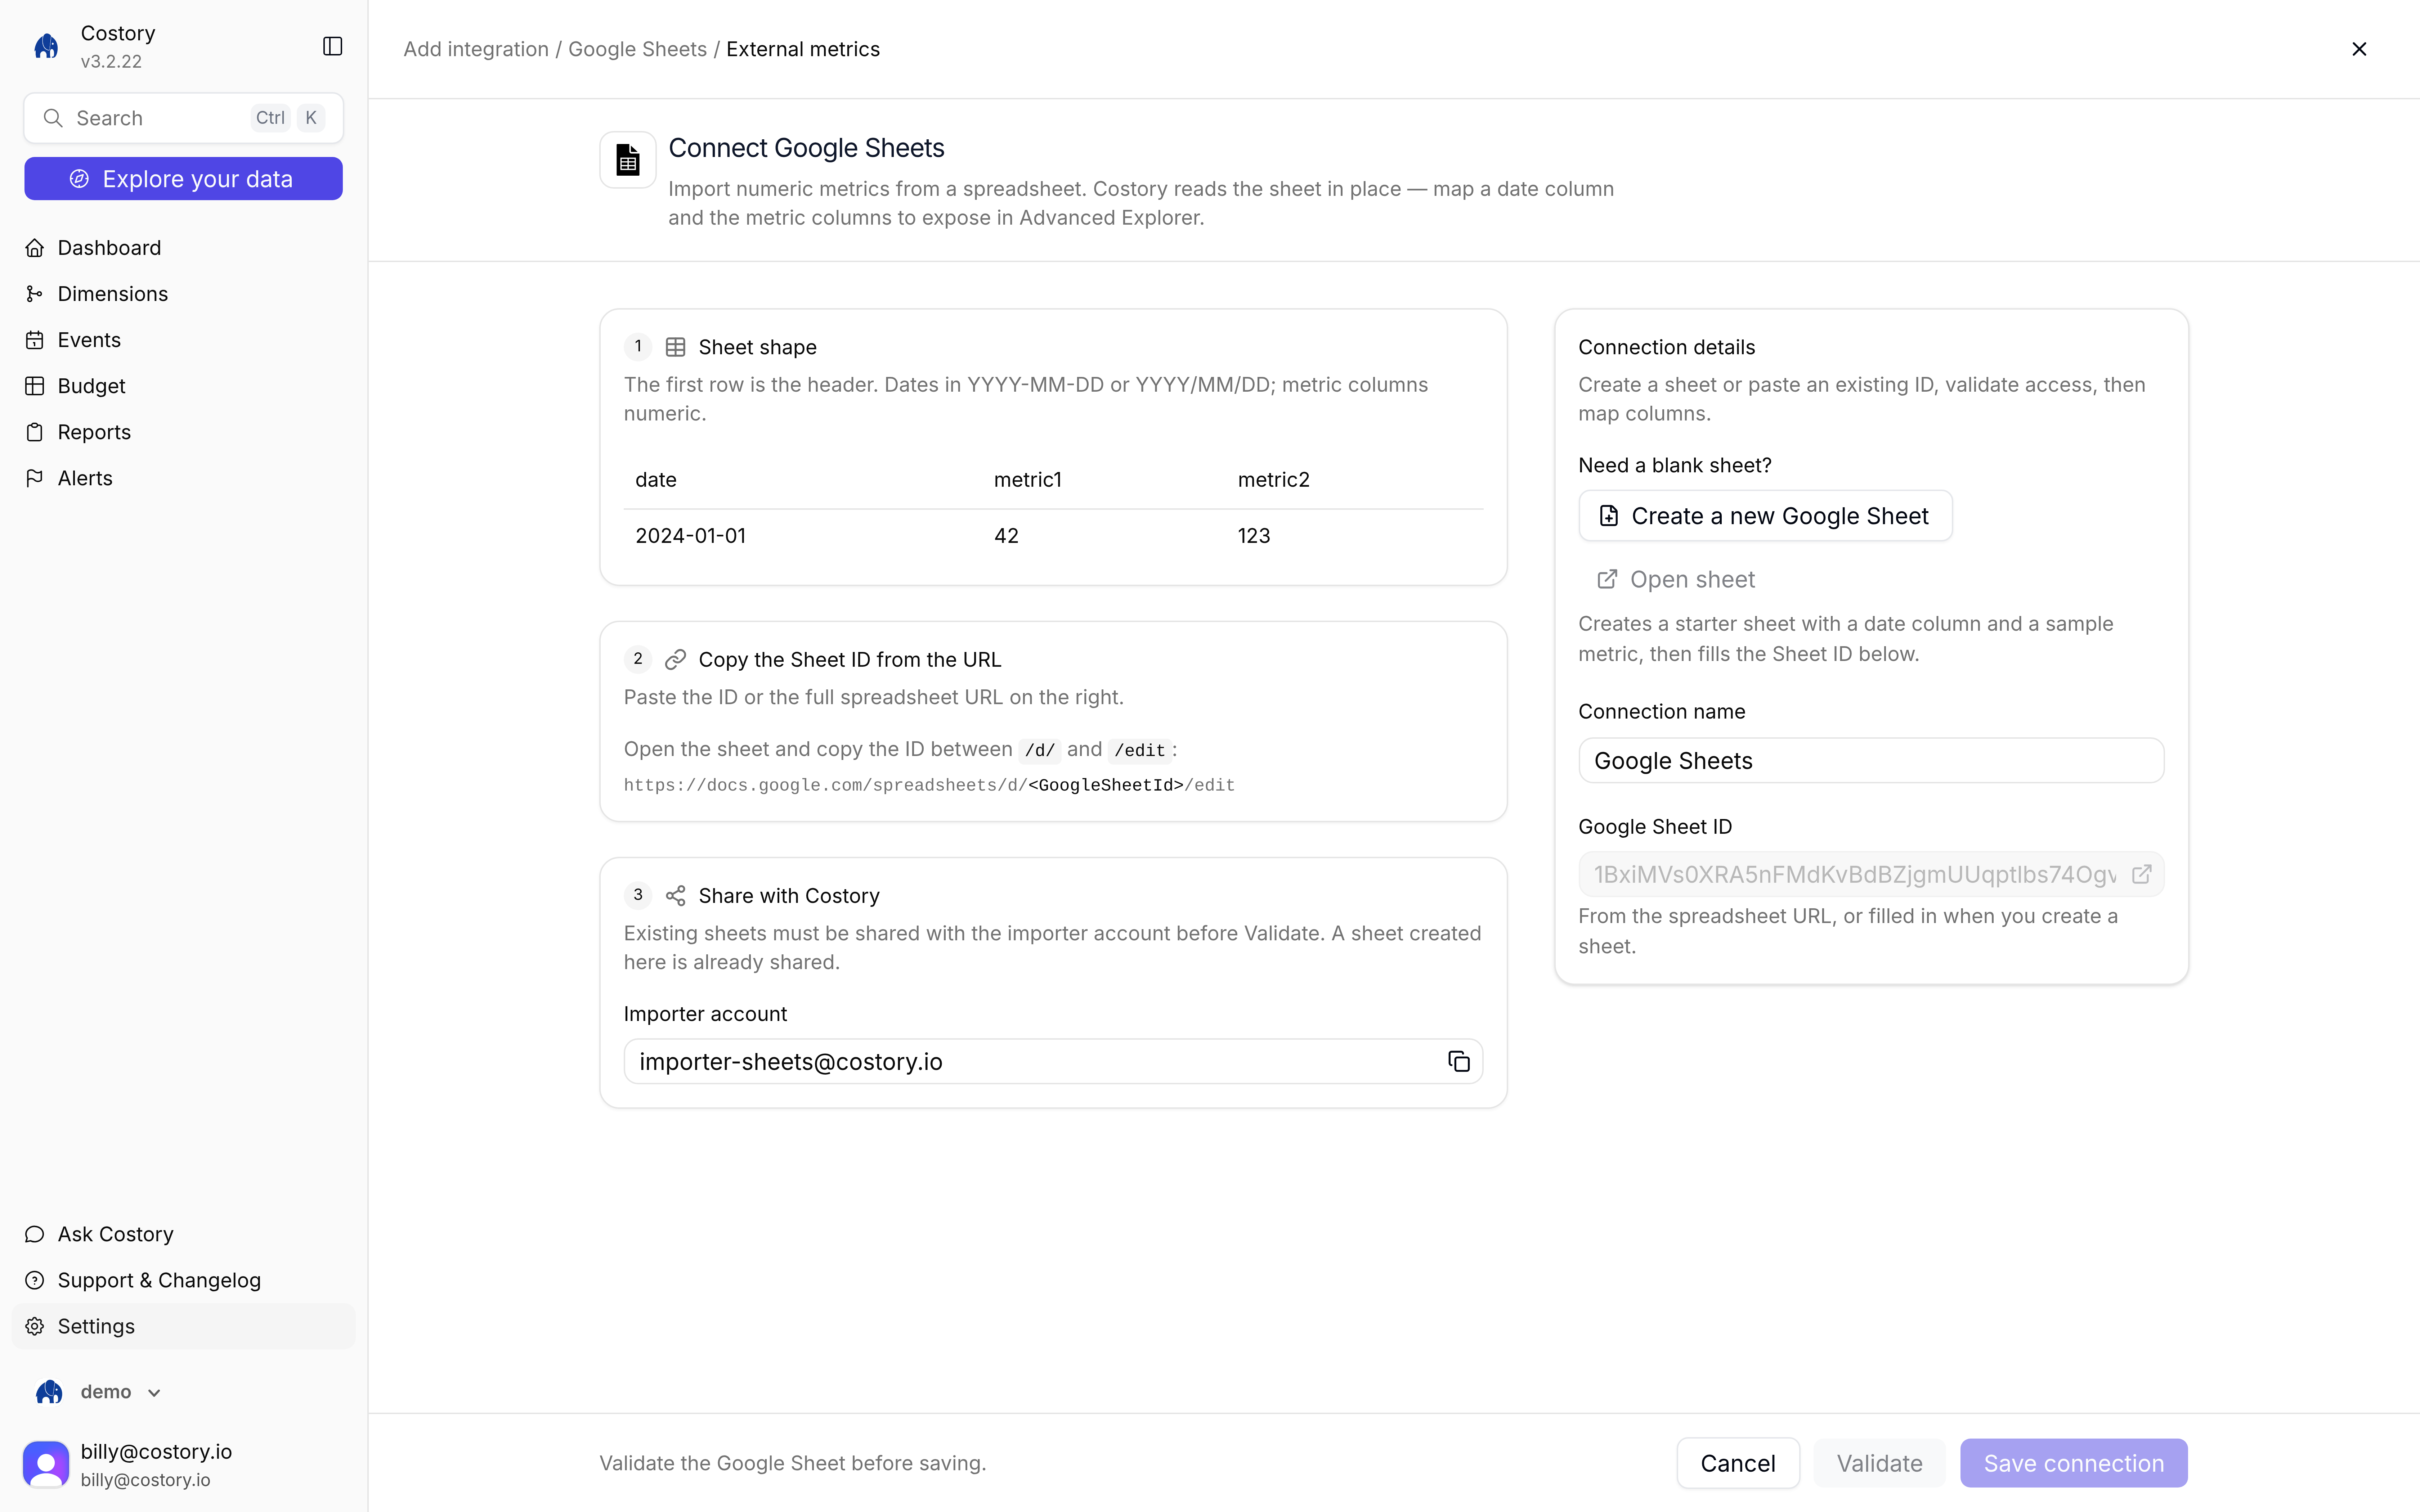Click the value 42 cell
The image size is (2420, 1512).
[x=1006, y=536]
